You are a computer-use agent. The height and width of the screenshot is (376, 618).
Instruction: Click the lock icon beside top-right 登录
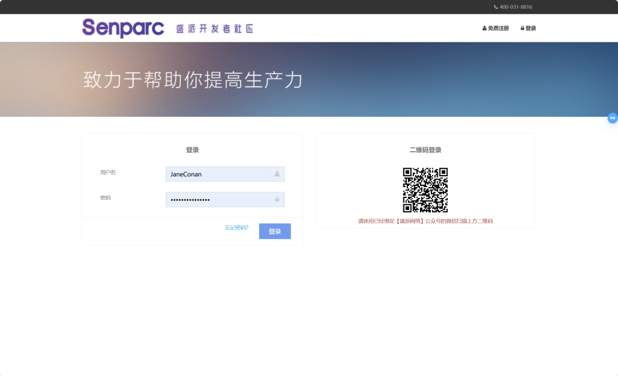[x=522, y=27]
